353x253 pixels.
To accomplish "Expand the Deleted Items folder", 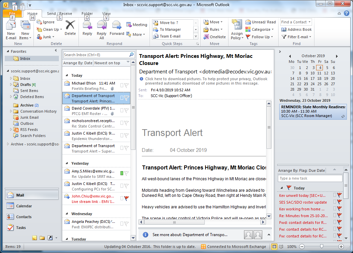I will coord(11,97).
